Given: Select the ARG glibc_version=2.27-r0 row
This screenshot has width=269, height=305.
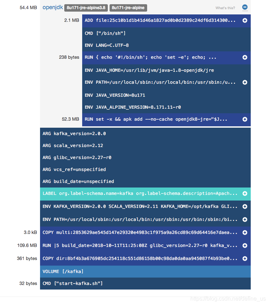Looking at the screenshot, I should [145, 158].
